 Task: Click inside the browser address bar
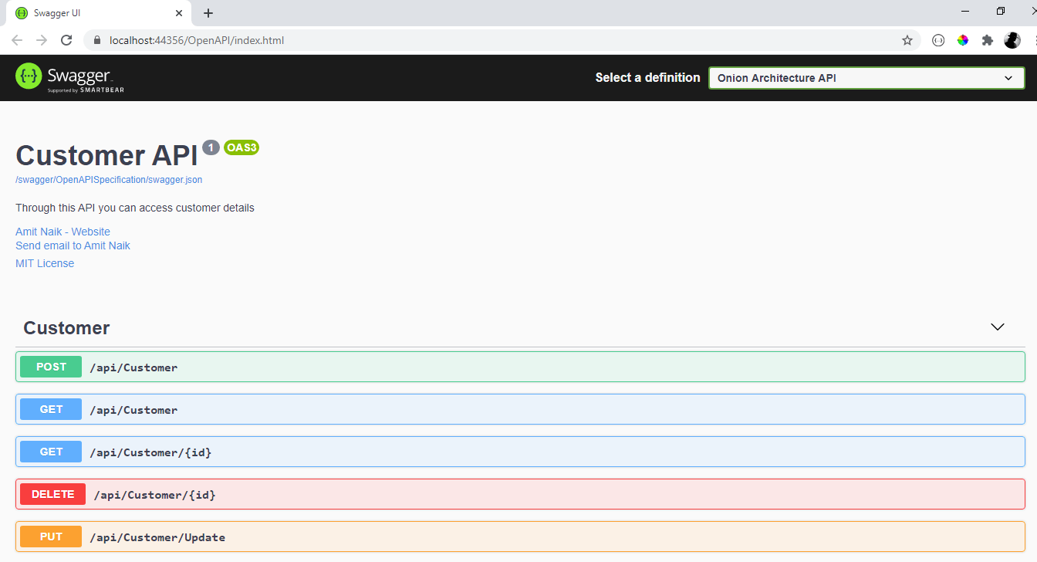(309, 39)
